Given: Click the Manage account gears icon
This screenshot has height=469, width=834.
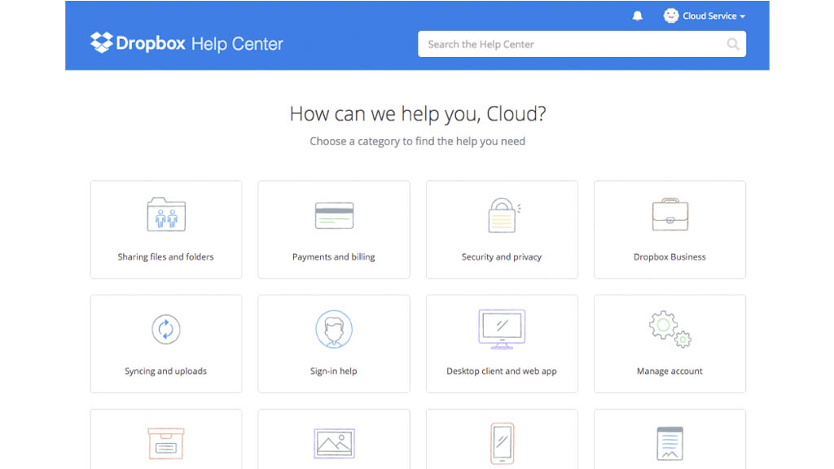Looking at the screenshot, I should coord(669,328).
